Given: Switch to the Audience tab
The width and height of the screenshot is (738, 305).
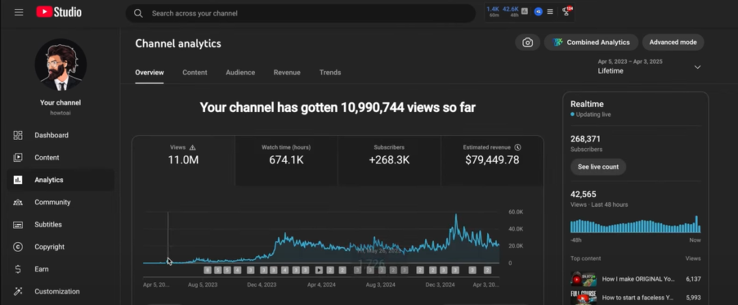Looking at the screenshot, I should point(240,72).
